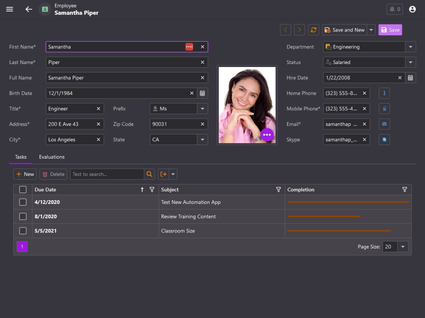Go to page 1 of tasks
Viewport: 425px width, 318px height.
22,247
